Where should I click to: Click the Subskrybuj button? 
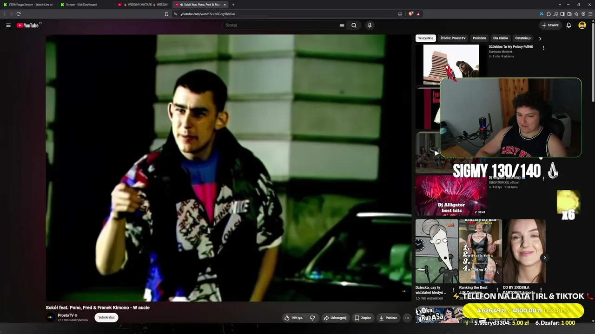pos(106,317)
